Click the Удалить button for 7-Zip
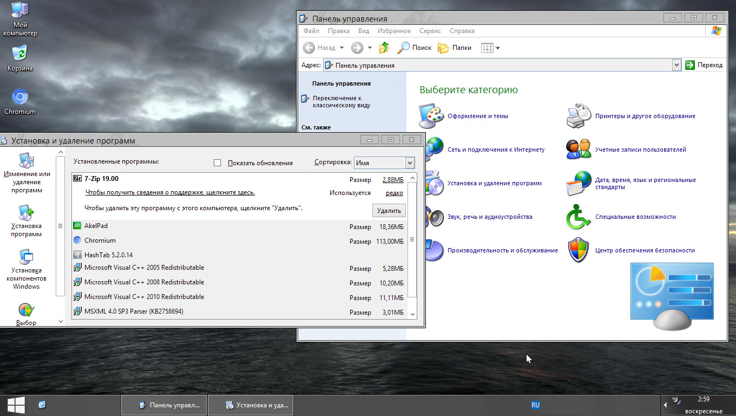This screenshot has height=416, width=736. pyautogui.click(x=389, y=211)
